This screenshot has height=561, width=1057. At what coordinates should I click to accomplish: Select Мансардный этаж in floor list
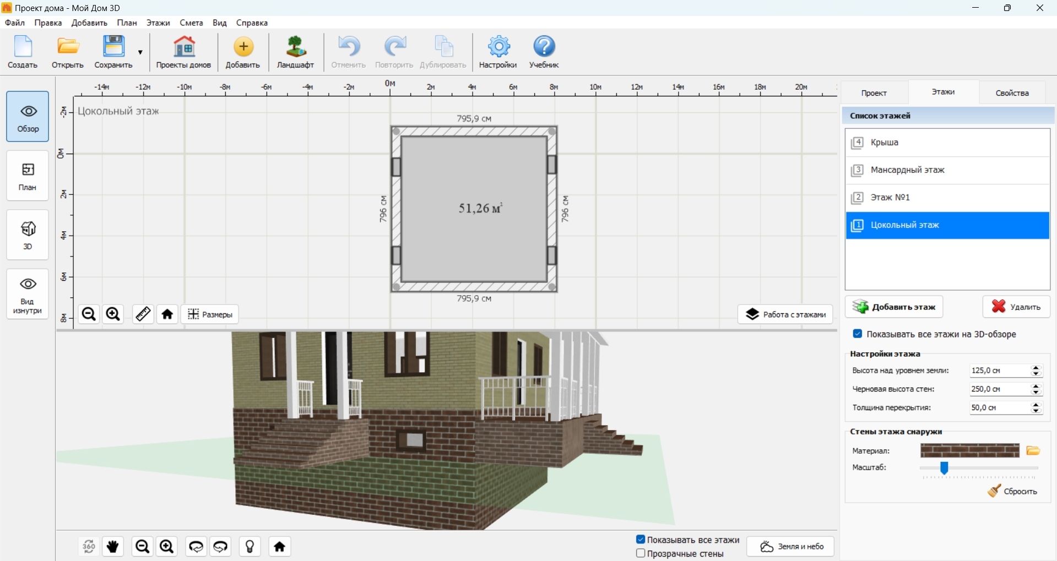click(x=947, y=170)
